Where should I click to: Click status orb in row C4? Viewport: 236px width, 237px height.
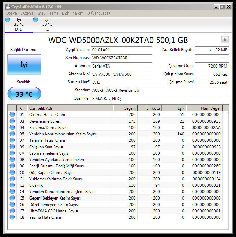(x=12, y=192)
